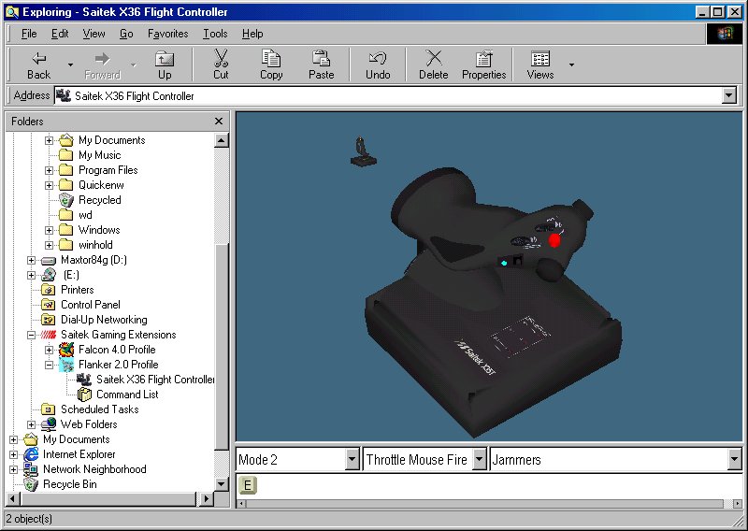Open the Back history dropdown arrow
The height and width of the screenshot is (531, 748).
click(70, 65)
